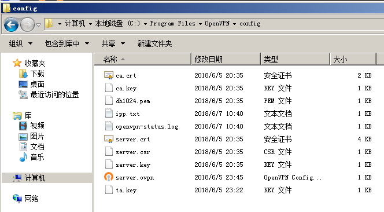384x212 pixels.
Task: Click the config folder icon in title bar
Action: point(6,8)
